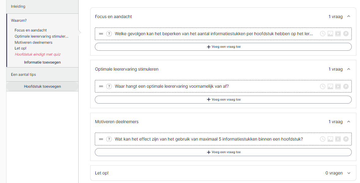This screenshot has height=183, width=360.
Task: Click clock icon on the 'Wat kan het effect' question
Action: [323, 139]
